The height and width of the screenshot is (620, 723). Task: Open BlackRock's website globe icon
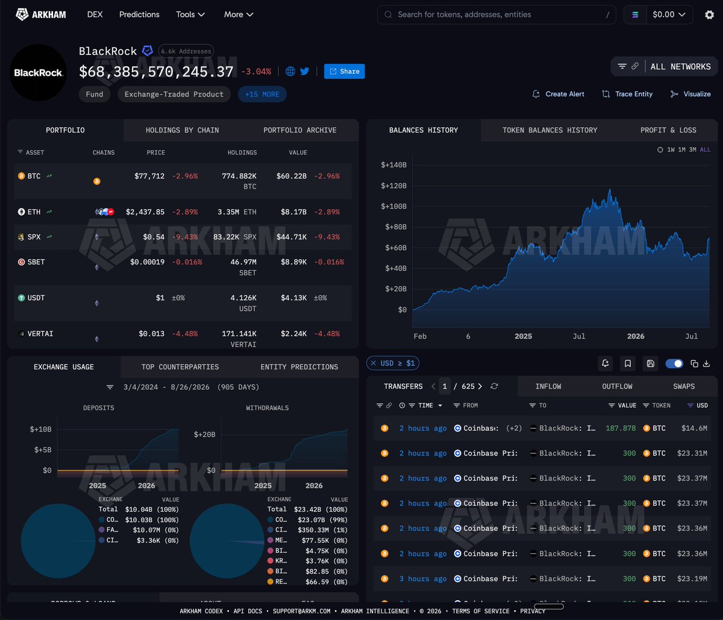(x=290, y=71)
